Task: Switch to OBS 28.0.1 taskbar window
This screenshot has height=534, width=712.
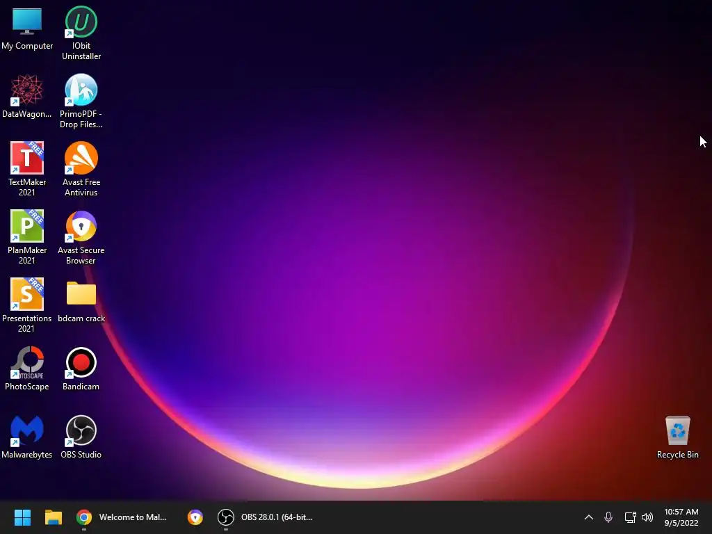Action: point(265,517)
